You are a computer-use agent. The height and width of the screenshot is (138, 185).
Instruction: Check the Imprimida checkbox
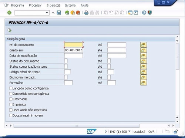(11, 105)
